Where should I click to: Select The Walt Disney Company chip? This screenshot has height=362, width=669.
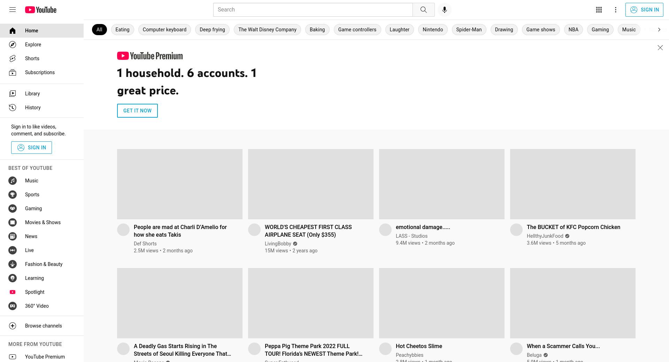coord(267,30)
